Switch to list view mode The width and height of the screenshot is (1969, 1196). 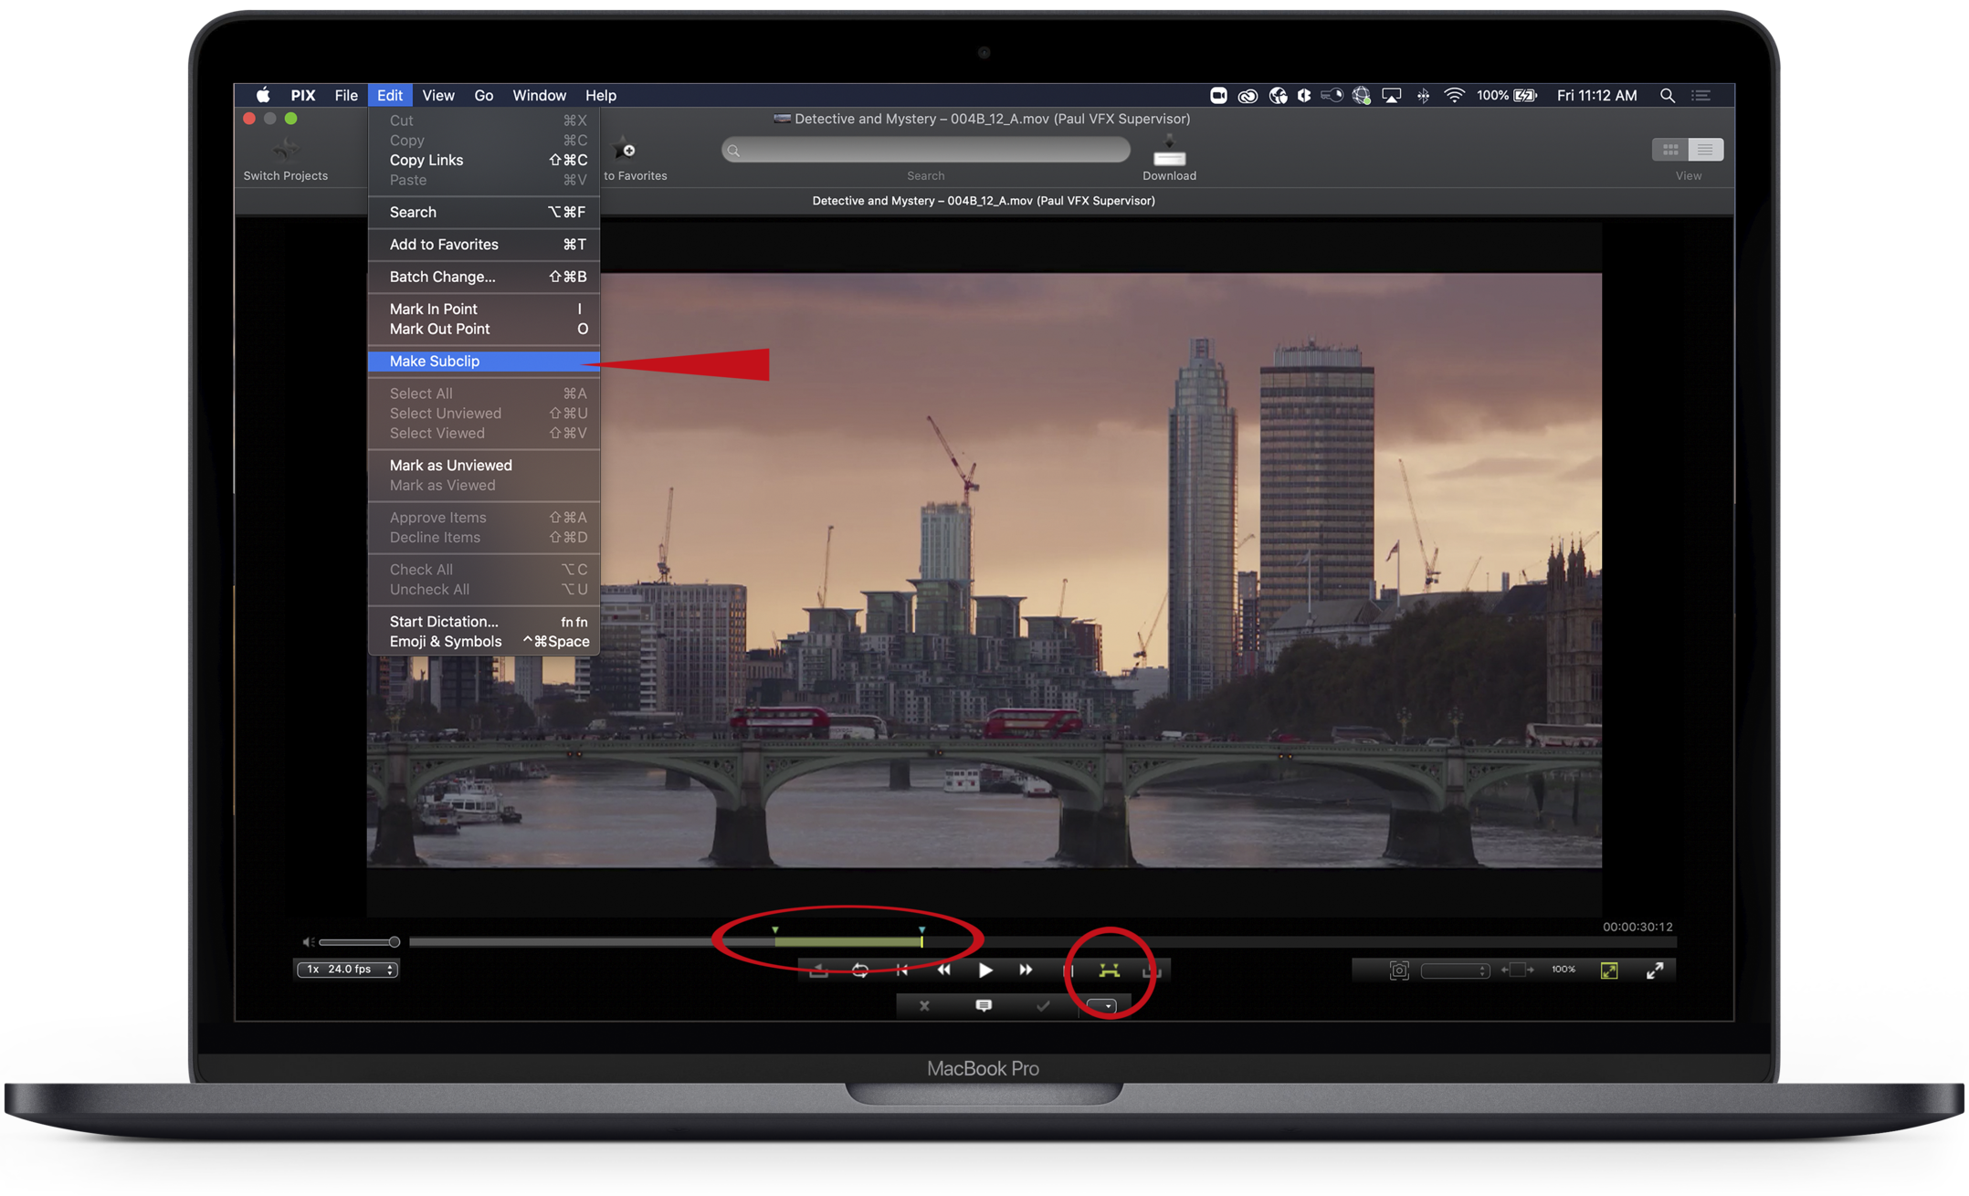point(1705,149)
